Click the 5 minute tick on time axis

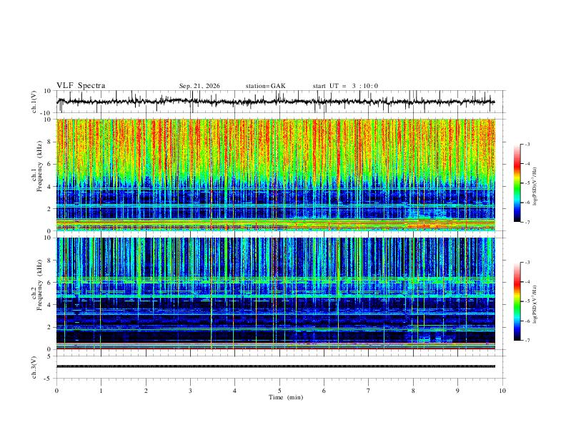(279, 391)
